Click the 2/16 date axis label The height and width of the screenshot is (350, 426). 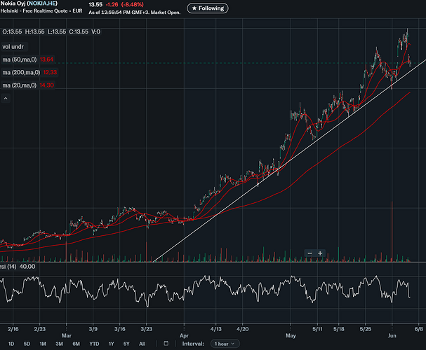pyautogui.click(x=13, y=329)
